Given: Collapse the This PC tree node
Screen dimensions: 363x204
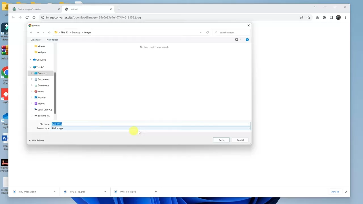Looking at the screenshot, I should 30,67.
